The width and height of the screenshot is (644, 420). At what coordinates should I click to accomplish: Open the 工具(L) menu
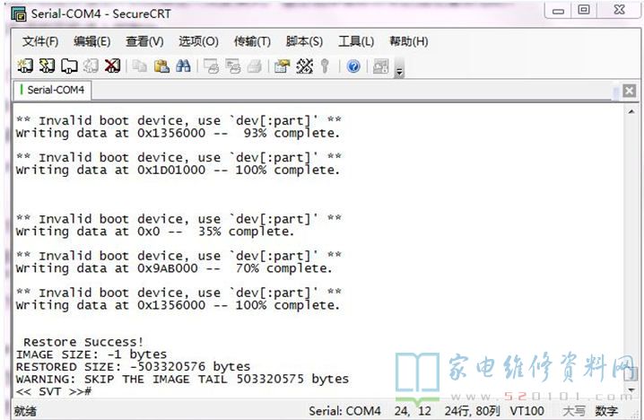(356, 41)
